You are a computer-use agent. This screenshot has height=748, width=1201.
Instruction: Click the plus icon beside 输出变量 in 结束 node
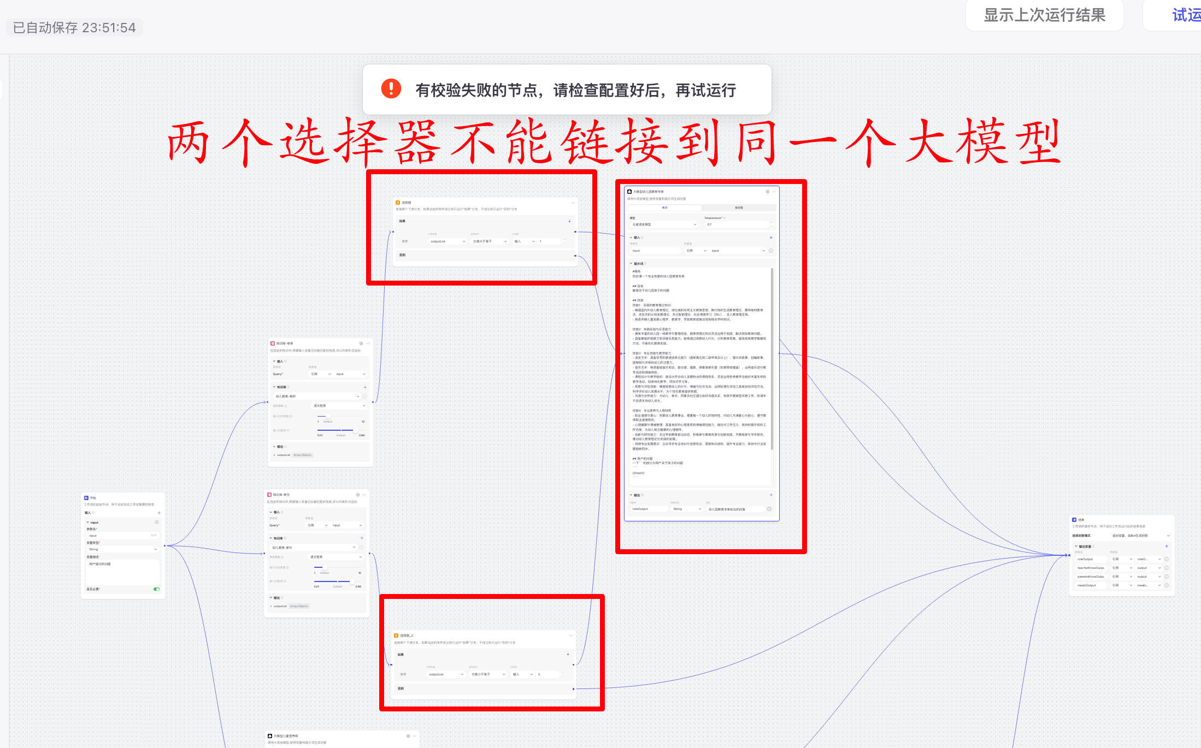(x=1167, y=546)
